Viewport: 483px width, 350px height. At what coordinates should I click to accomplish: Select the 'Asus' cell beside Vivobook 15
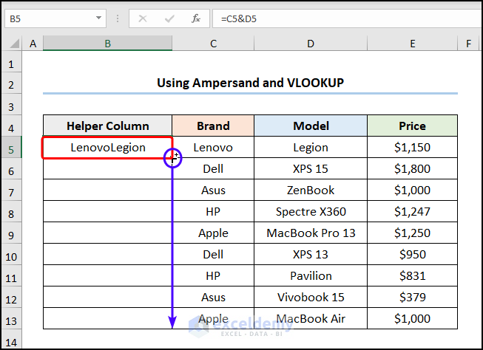point(213,297)
